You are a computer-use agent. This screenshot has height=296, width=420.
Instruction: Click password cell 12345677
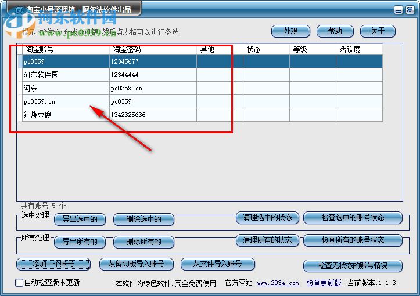153,61
